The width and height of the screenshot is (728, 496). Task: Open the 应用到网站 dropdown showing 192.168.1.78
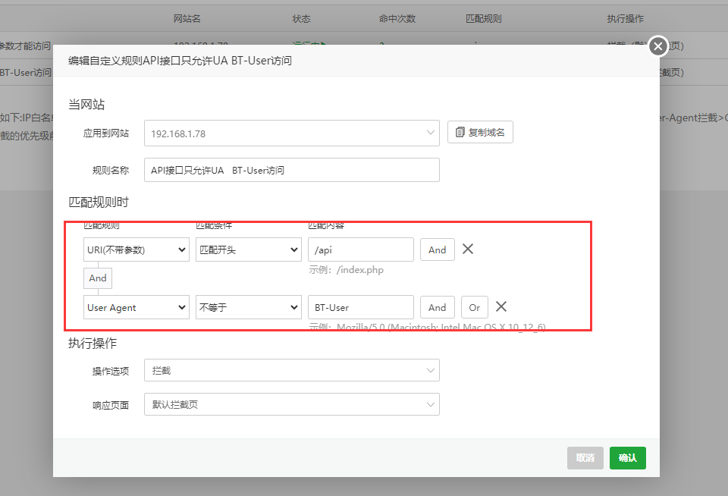pyautogui.click(x=291, y=133)
